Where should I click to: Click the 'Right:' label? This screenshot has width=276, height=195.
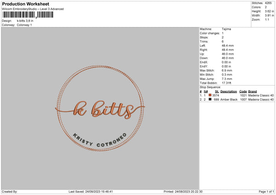click(204, 50)
